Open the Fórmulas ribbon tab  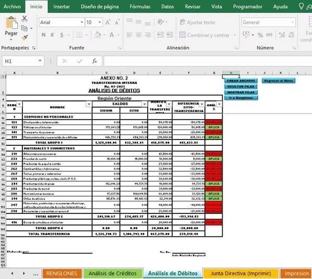click(x=140, y=7)
